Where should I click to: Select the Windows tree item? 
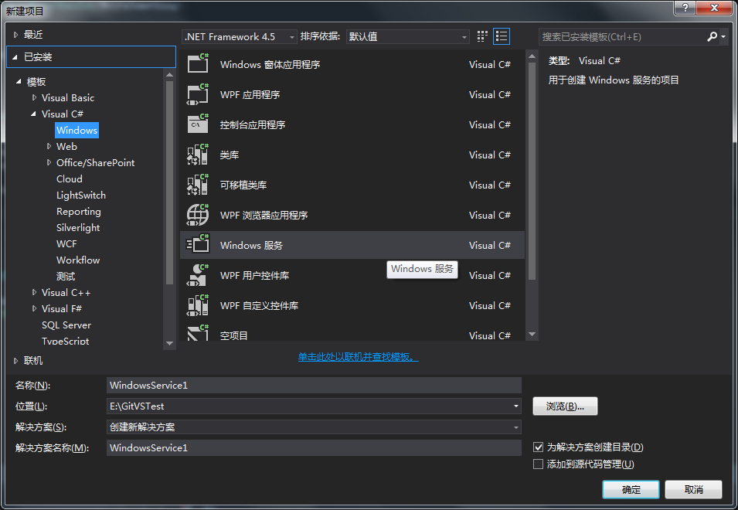click(77, 131)
